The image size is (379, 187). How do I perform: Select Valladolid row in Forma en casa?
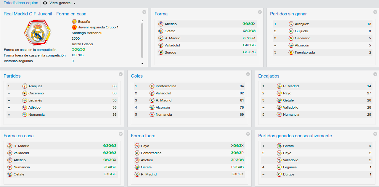coord(62,153)
